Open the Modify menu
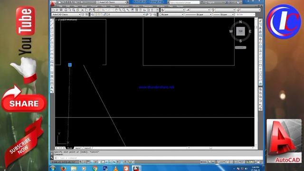This screenshot has height=171, width=304. coord(136,6)
